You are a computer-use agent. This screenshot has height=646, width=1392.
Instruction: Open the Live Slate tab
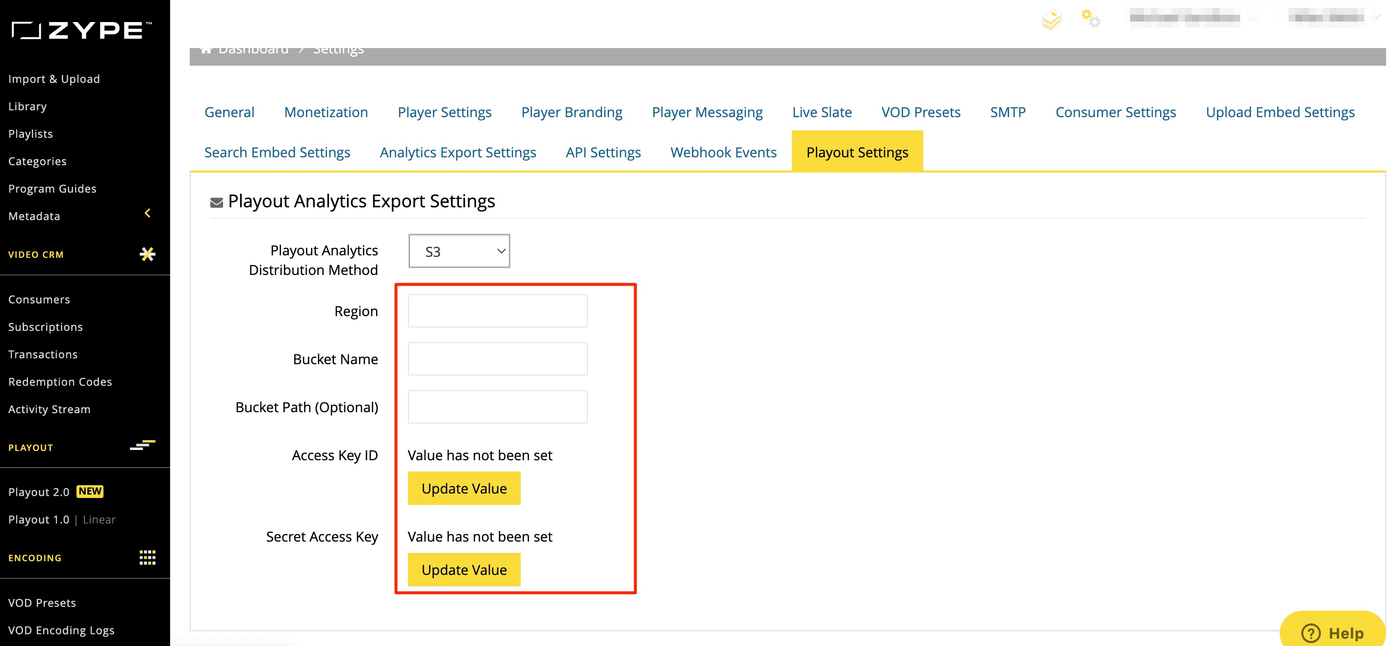822,112
